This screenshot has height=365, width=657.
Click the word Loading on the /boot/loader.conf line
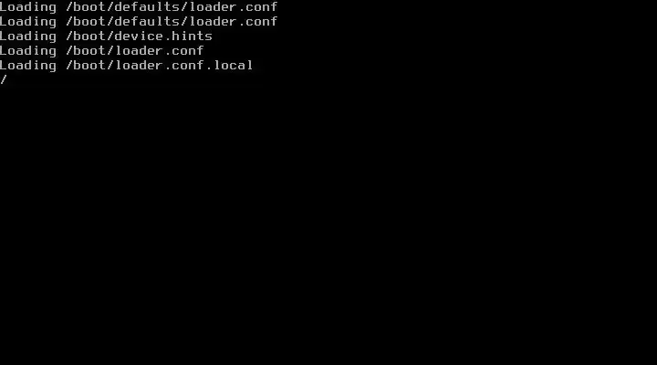(x=28, y=51)
